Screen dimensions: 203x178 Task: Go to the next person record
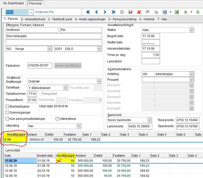[105, 12]
